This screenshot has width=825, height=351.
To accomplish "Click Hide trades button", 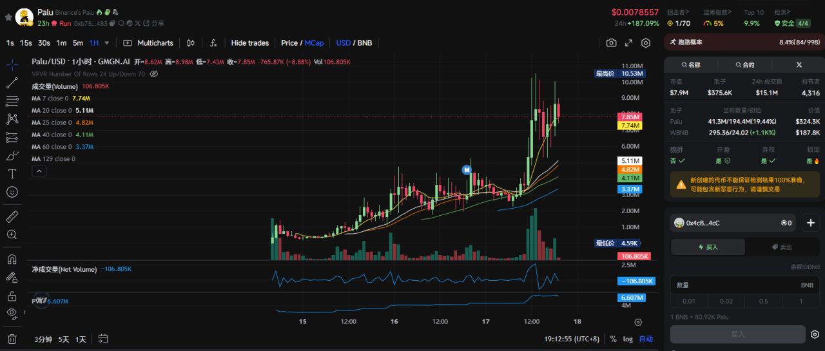I will point(249,43).
